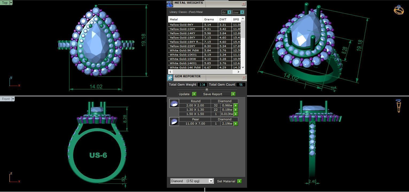Click the Total Gem Weight value 3.34
The width and height of the screenshot is (409, 192).
tap(202, 85)
